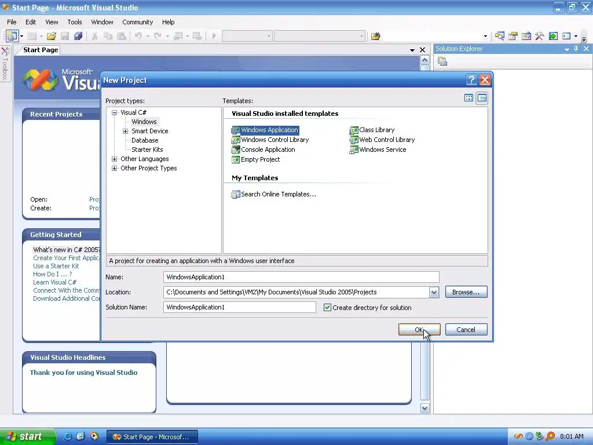Click the Start Debugging play icon
593x445 pixels.
(214, 36)
